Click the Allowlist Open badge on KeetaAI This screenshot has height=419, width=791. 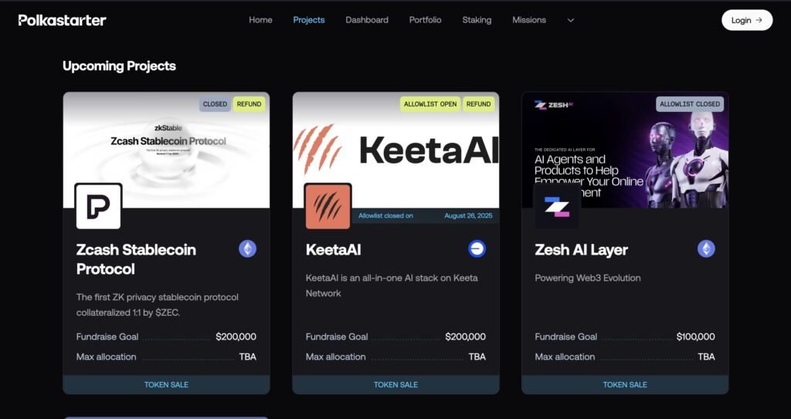(430, 104)
